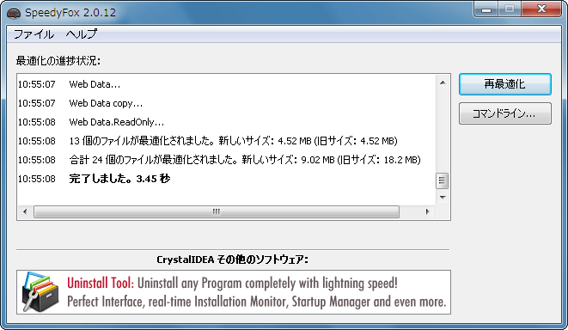Select the '合計 24 個のファイル' summary row

click(x=226, y=160)
